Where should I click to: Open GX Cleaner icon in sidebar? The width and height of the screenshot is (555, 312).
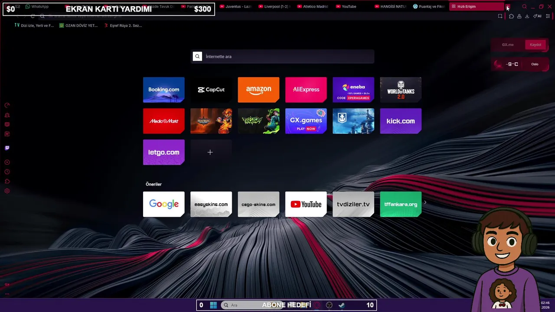[7, 115]
